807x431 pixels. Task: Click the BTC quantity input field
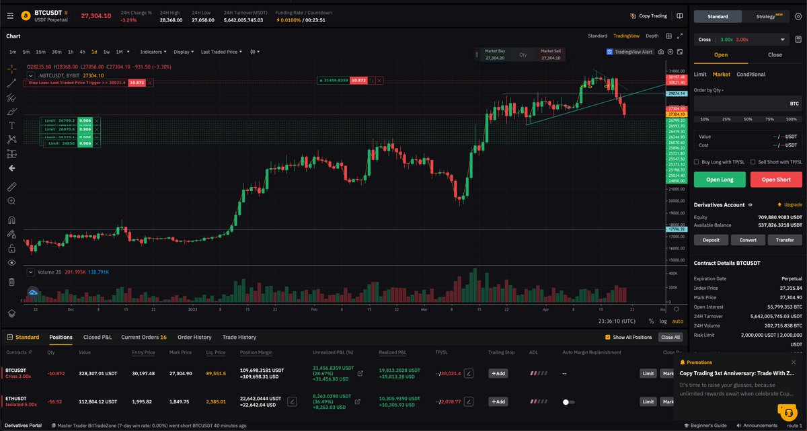748,104
